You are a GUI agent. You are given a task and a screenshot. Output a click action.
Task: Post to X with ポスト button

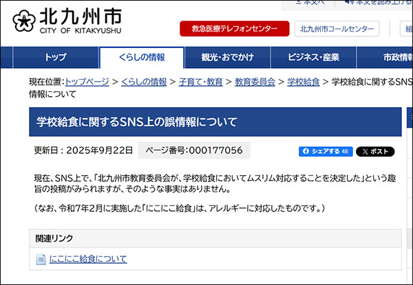375,152
